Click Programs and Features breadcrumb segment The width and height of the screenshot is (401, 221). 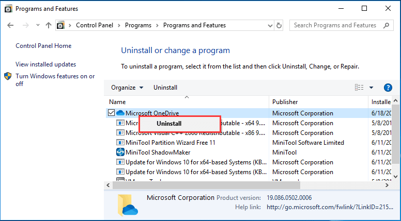[x=194, y=25]
